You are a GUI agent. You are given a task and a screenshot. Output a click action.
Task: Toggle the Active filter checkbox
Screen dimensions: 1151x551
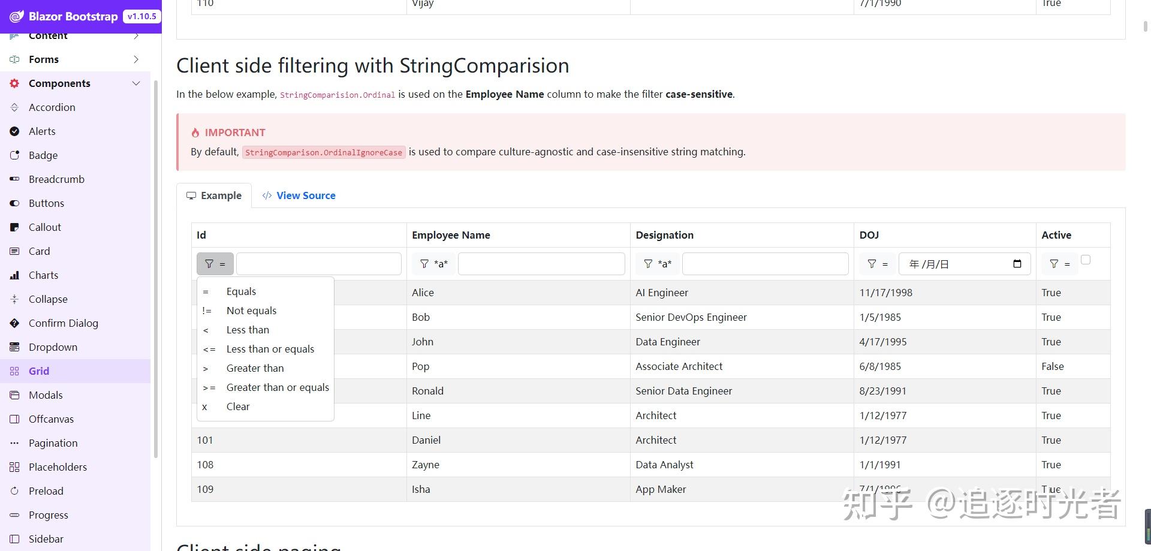(x=1085, y=260)
